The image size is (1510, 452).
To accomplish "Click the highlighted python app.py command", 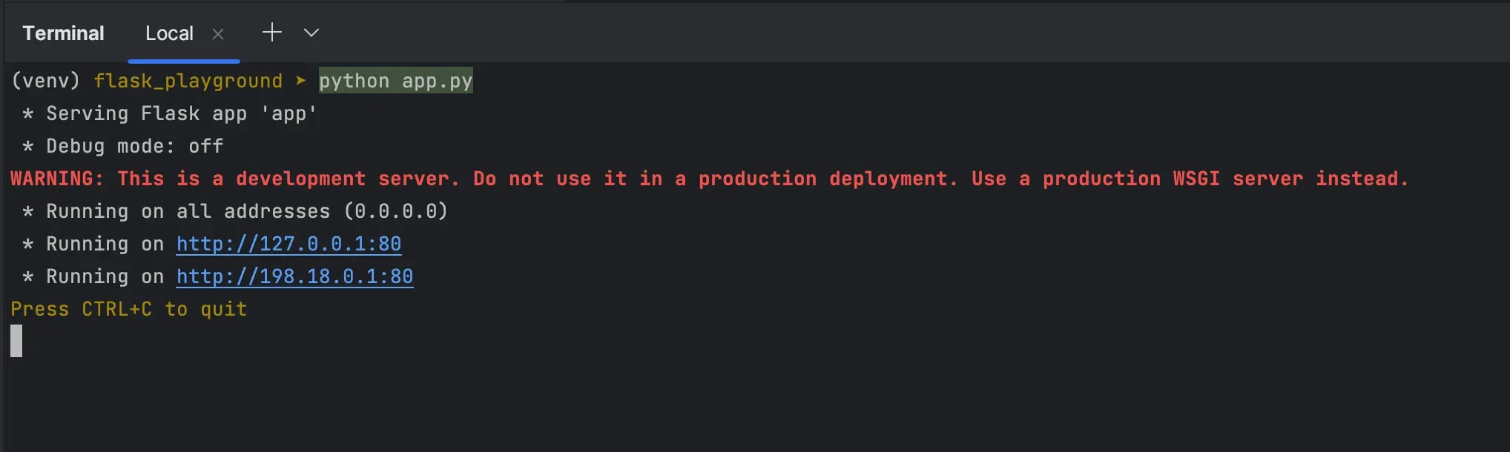I will coord(395,81).
